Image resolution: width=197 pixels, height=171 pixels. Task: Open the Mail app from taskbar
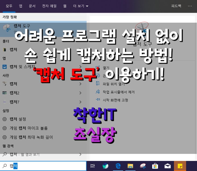click(x=168, y=166)
